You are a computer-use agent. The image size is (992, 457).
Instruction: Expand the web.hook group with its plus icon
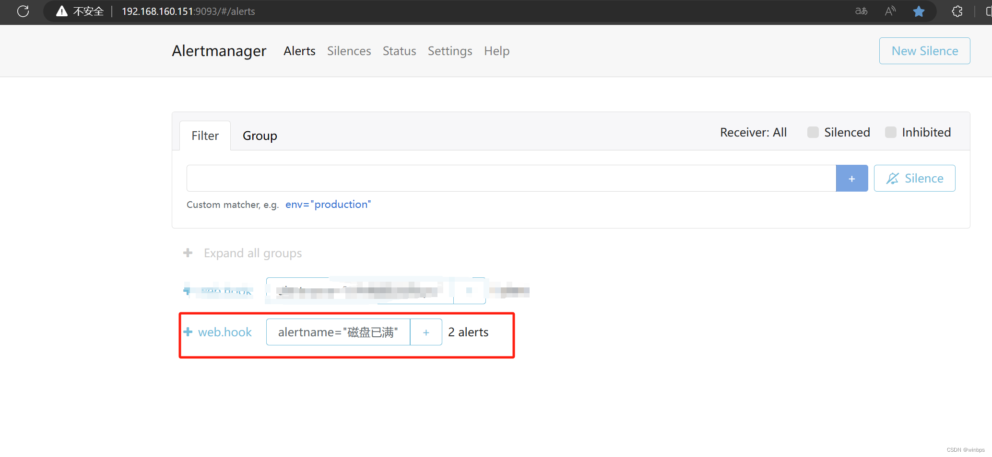coord(187,331)
